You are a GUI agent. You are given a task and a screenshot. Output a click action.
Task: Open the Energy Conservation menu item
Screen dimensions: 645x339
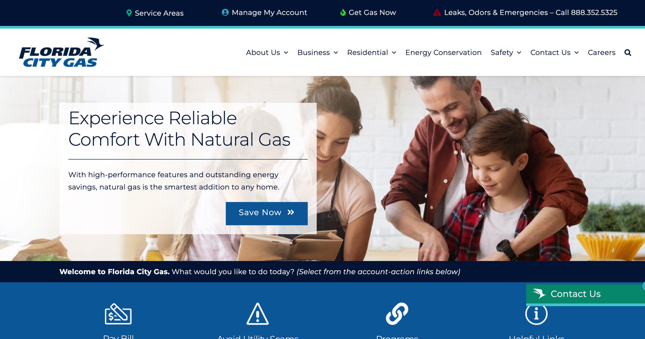click(443, 52)
